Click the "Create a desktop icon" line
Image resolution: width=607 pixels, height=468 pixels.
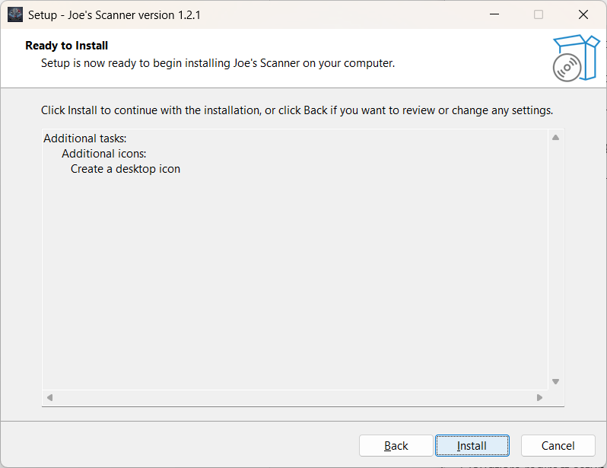point(126,169)
